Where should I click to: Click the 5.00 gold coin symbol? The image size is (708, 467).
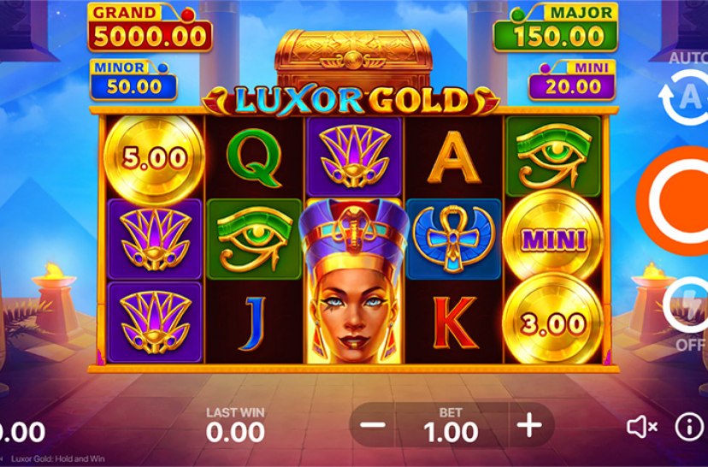pyautogui.click(x=154, y=157)
